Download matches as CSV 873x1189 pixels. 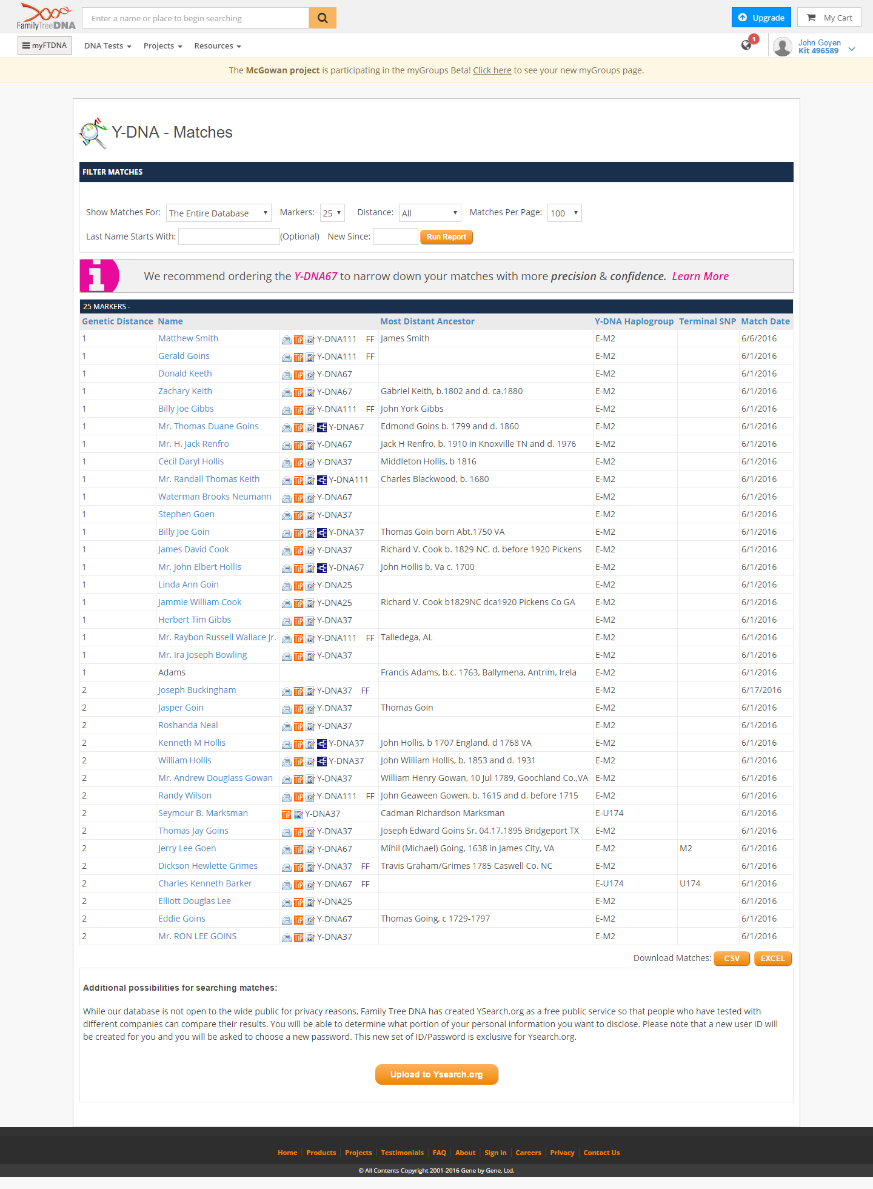pos(732,959)
